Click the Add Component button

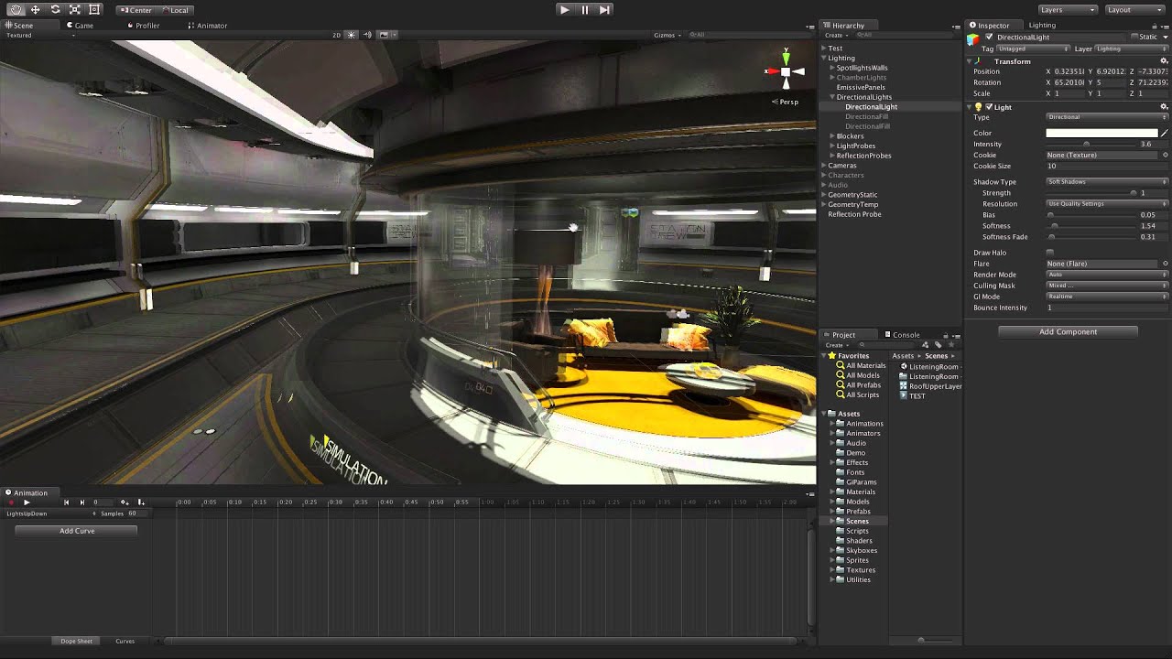[1068, 331]
